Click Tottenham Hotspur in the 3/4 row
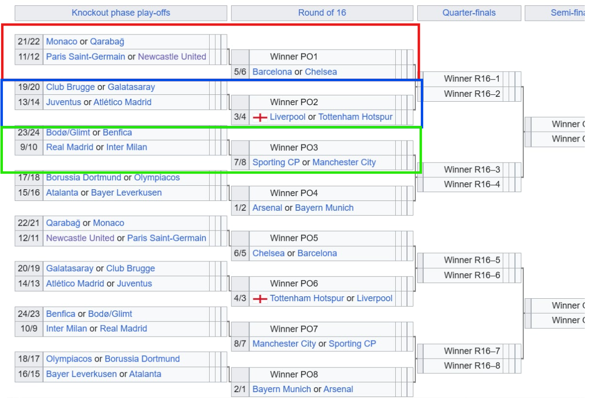 [x=355, y=117]
